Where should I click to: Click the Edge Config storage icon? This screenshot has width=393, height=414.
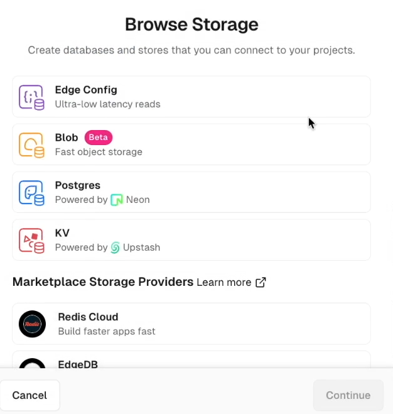click(x=31, y=97)
